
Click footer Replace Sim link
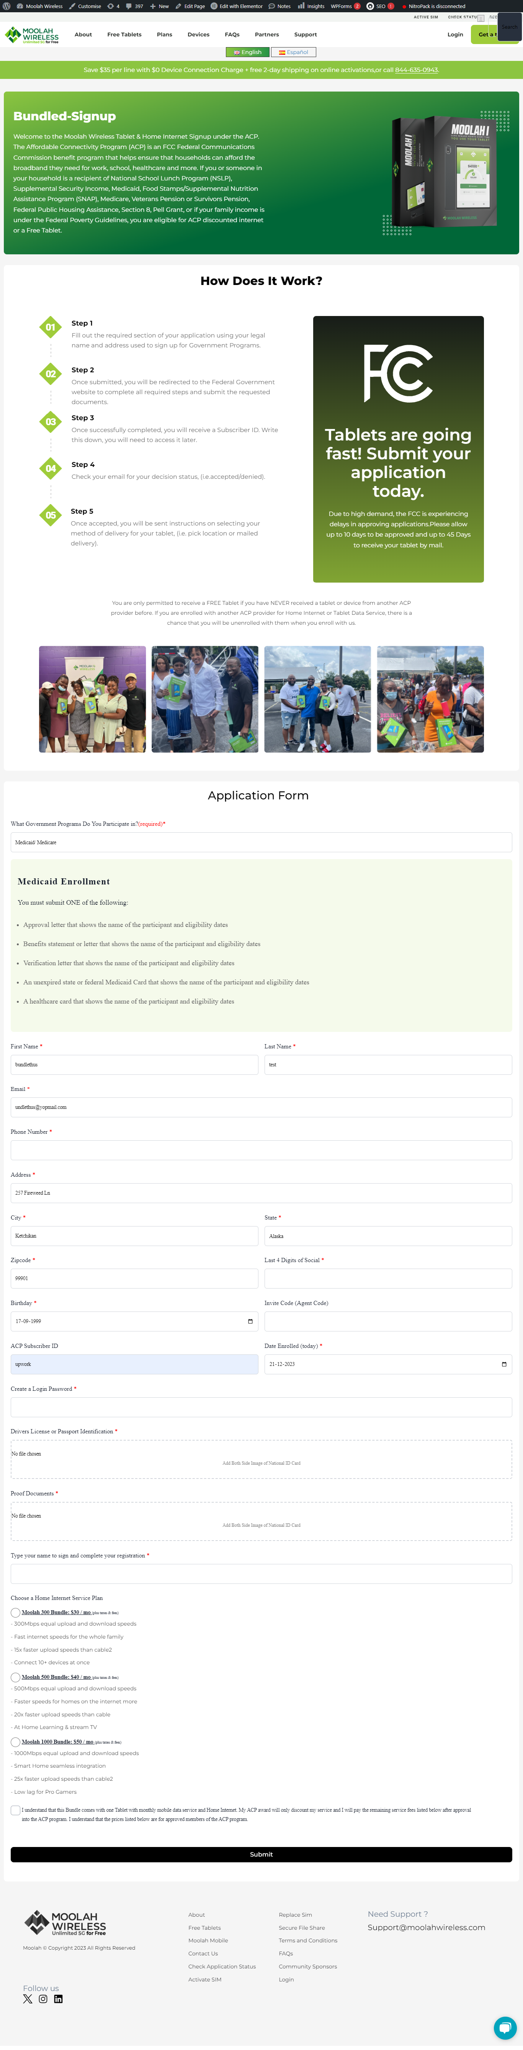click(295, 1915)
